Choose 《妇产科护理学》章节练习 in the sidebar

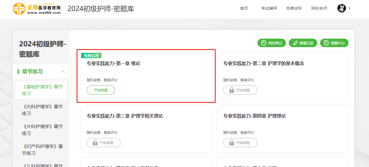coord(42,150)
